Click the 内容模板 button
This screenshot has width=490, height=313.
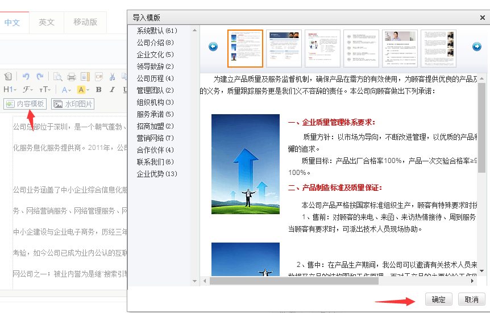click(x=25, y=104)
